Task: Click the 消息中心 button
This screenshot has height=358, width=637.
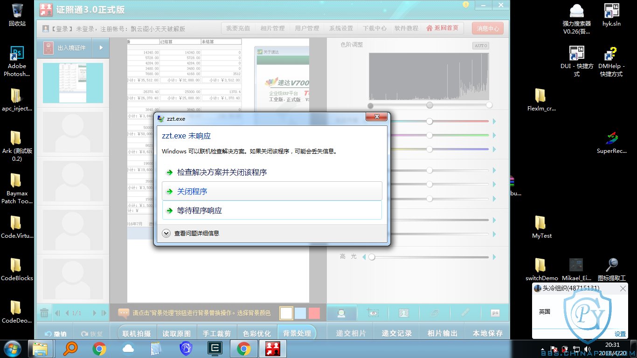Action: click(x=488, y=28)
